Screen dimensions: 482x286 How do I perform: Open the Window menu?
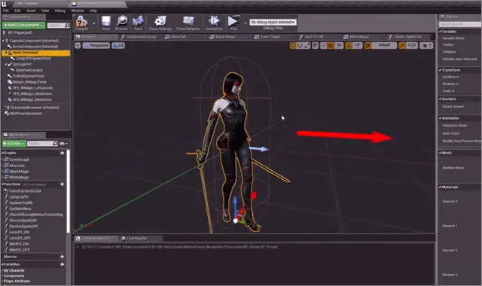point(78,11)
